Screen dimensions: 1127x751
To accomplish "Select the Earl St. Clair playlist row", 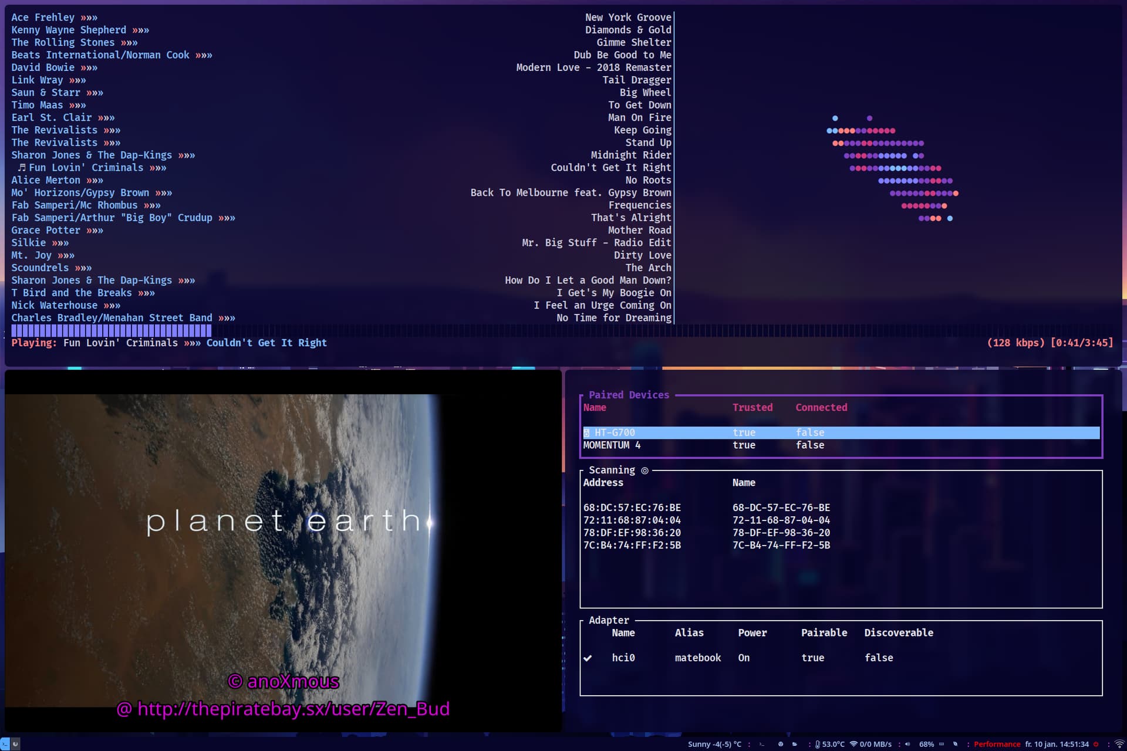I will coord(342,118).
